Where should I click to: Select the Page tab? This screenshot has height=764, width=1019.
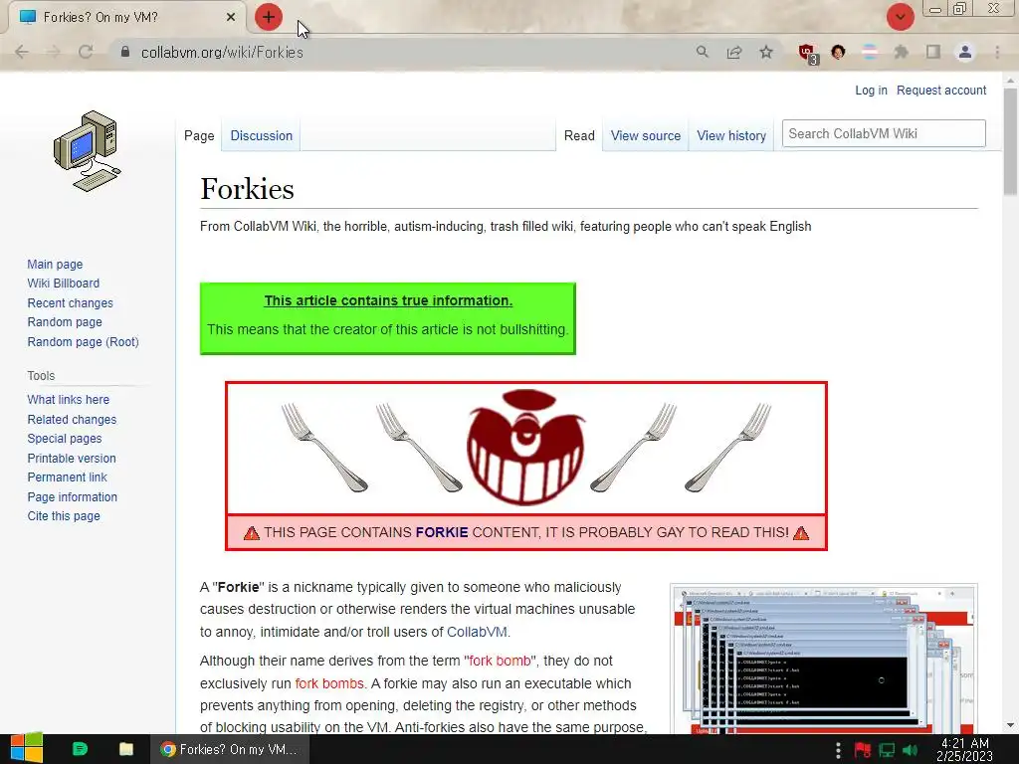pos(199,135)
